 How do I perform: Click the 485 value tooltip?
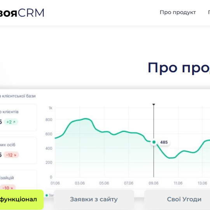[x=164, y=142]
